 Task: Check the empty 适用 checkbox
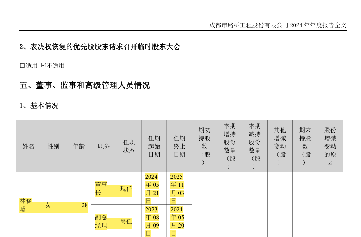coord(22,66)
